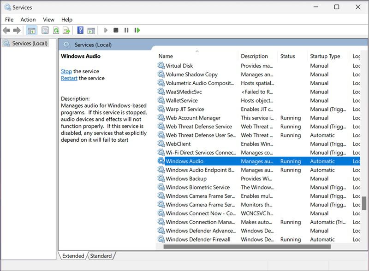The width and height of the screenshot is (369, 271).
Task: Click the Refresh toolbar icon
Action: pyautogui.click(x=56, y=30)
